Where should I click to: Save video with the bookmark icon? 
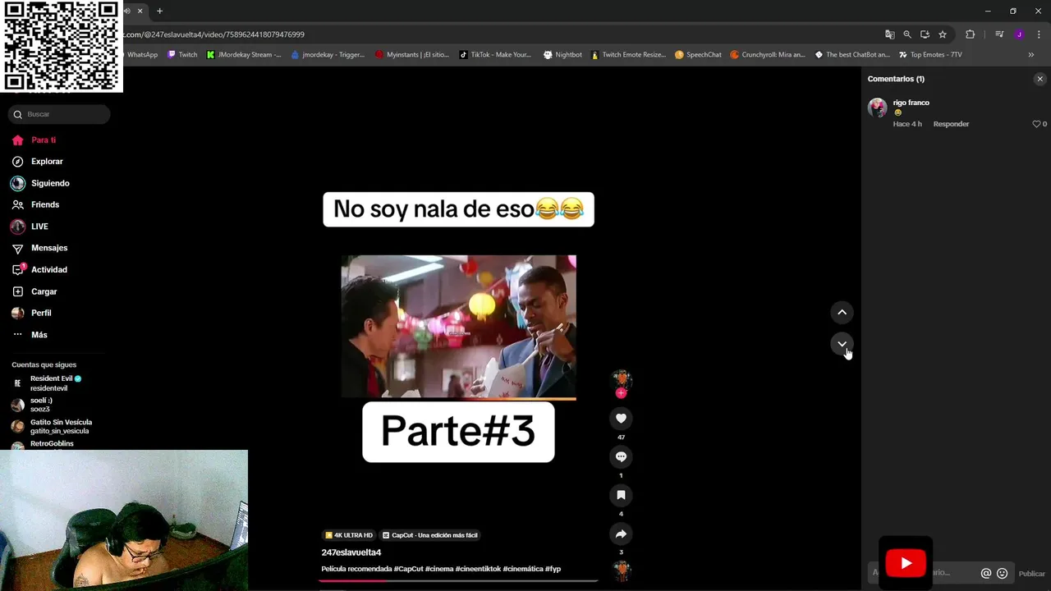coord(621,495)
